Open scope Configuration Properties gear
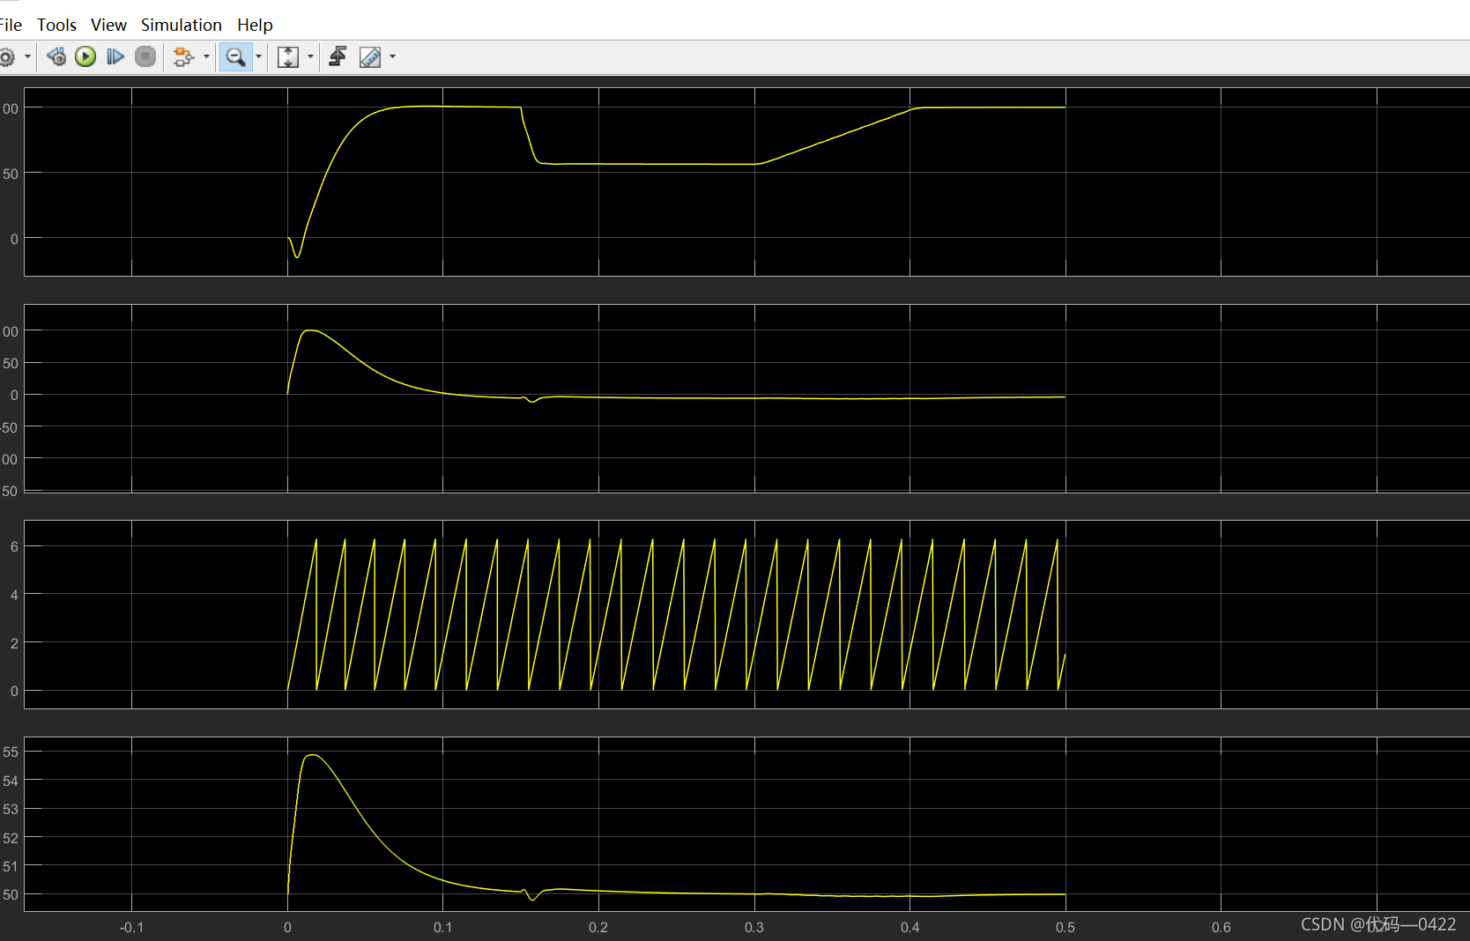1470x941 pixels. pos(7,57)
